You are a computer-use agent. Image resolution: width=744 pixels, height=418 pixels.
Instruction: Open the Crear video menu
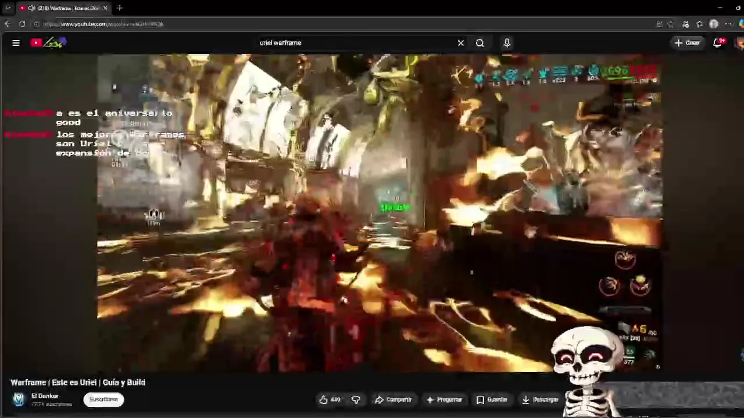pos(687,42)
